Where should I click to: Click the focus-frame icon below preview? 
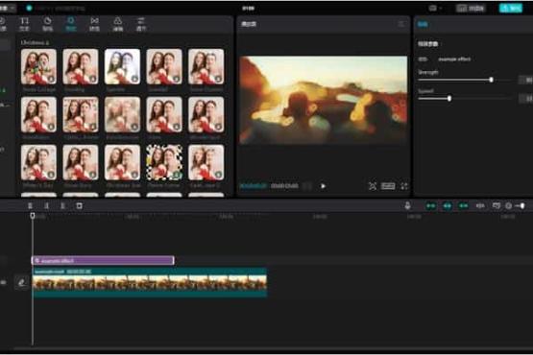(373, 186)
